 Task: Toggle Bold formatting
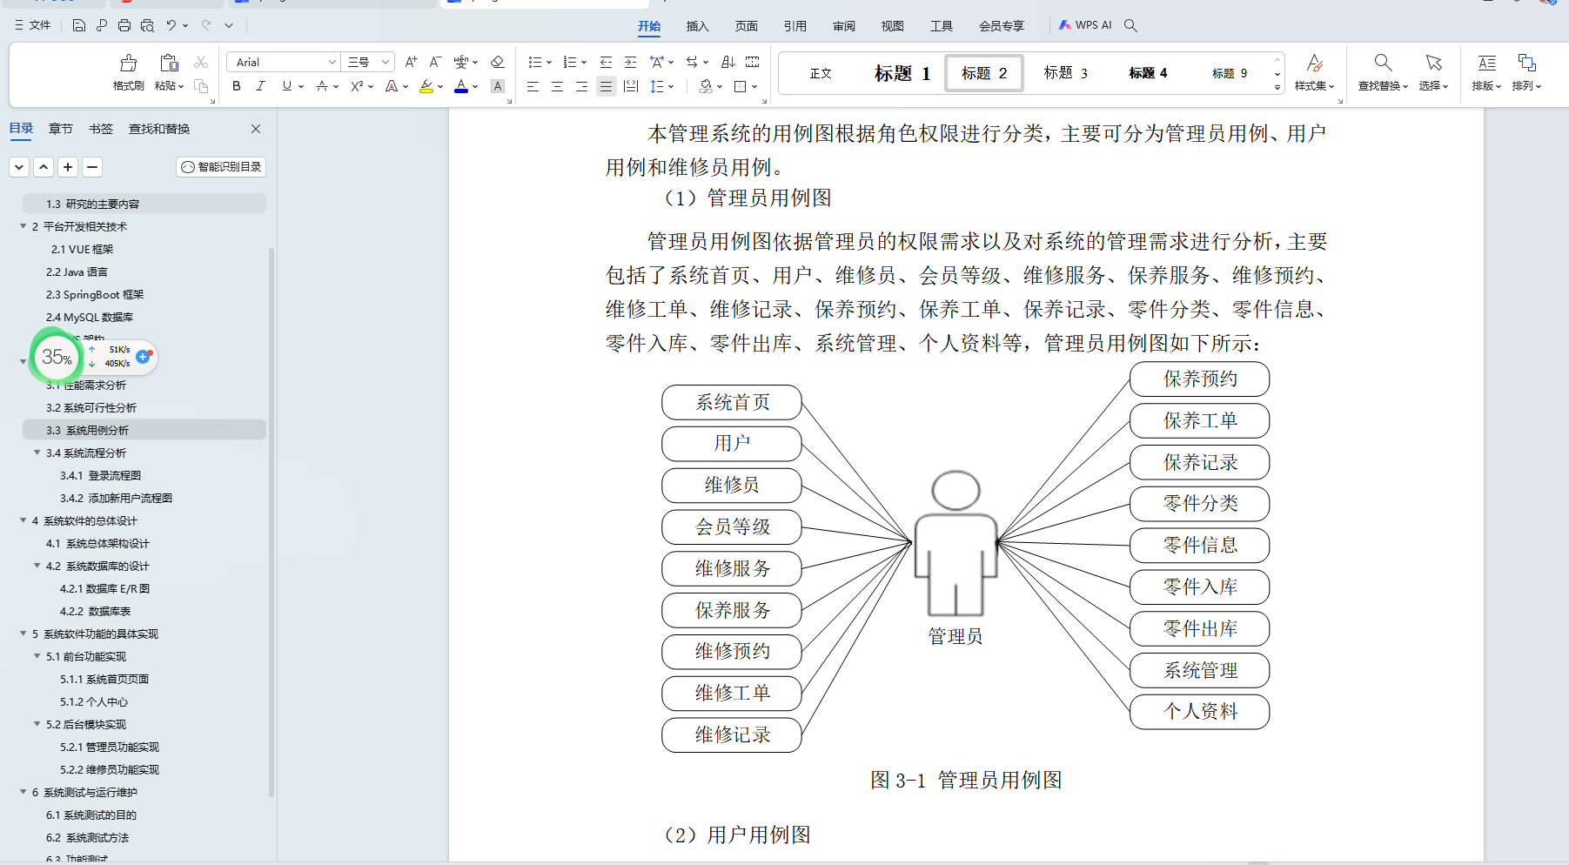237,86
